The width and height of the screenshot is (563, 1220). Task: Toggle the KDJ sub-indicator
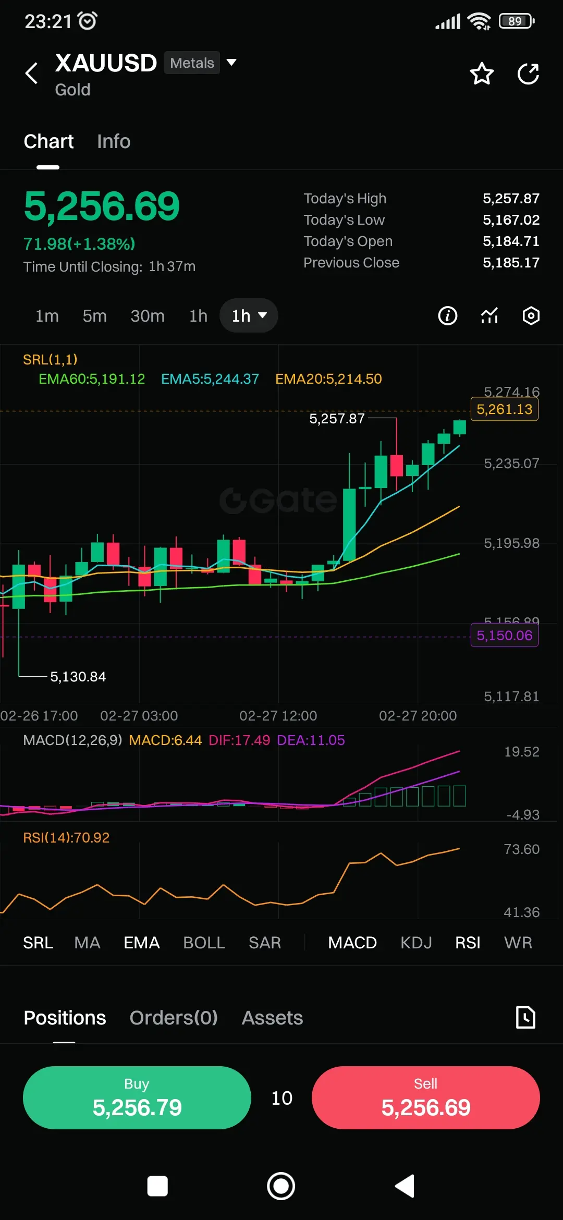pyautogui.click(x=416, y=943)
